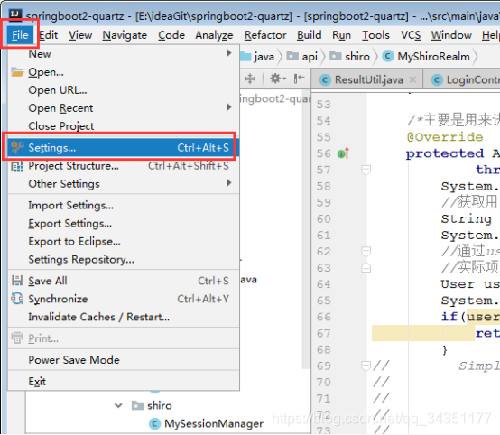Open the Window menu

click(451, 35)
